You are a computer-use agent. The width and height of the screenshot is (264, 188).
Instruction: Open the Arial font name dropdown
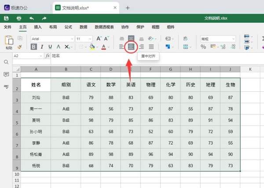tap(51, 39)
